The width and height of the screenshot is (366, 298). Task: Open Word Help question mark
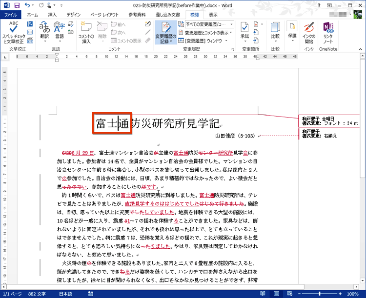point(319,5)
